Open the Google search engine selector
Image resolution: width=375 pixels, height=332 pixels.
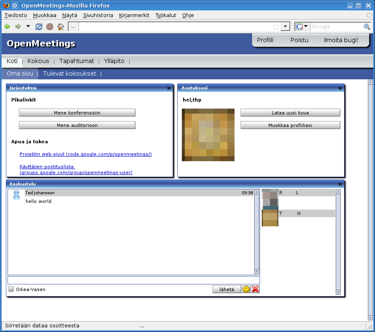tap(302, 26)
